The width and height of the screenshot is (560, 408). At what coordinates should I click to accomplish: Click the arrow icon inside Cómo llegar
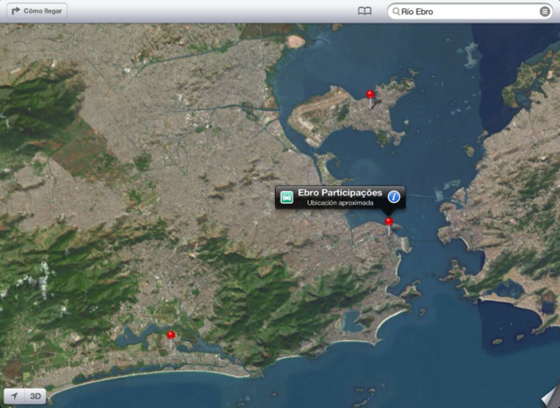[16, 11]
